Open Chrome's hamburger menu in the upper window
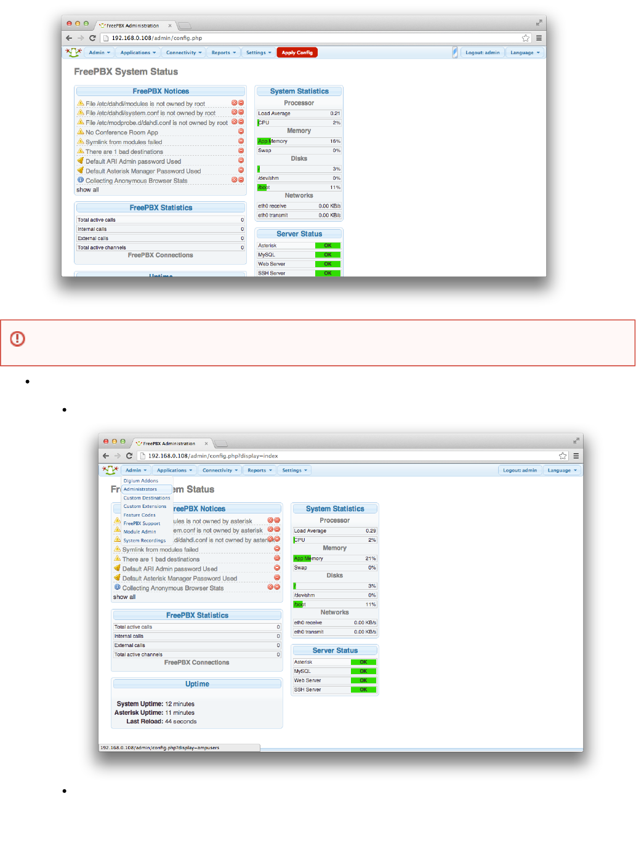636x857 pixels. (x=539, y=38)
